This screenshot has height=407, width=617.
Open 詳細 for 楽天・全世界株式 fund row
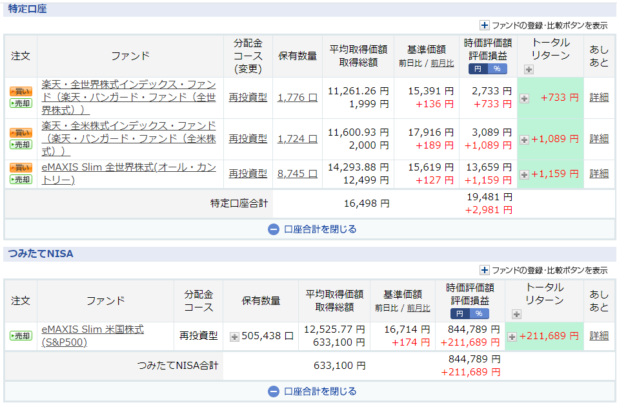[599, 98]
